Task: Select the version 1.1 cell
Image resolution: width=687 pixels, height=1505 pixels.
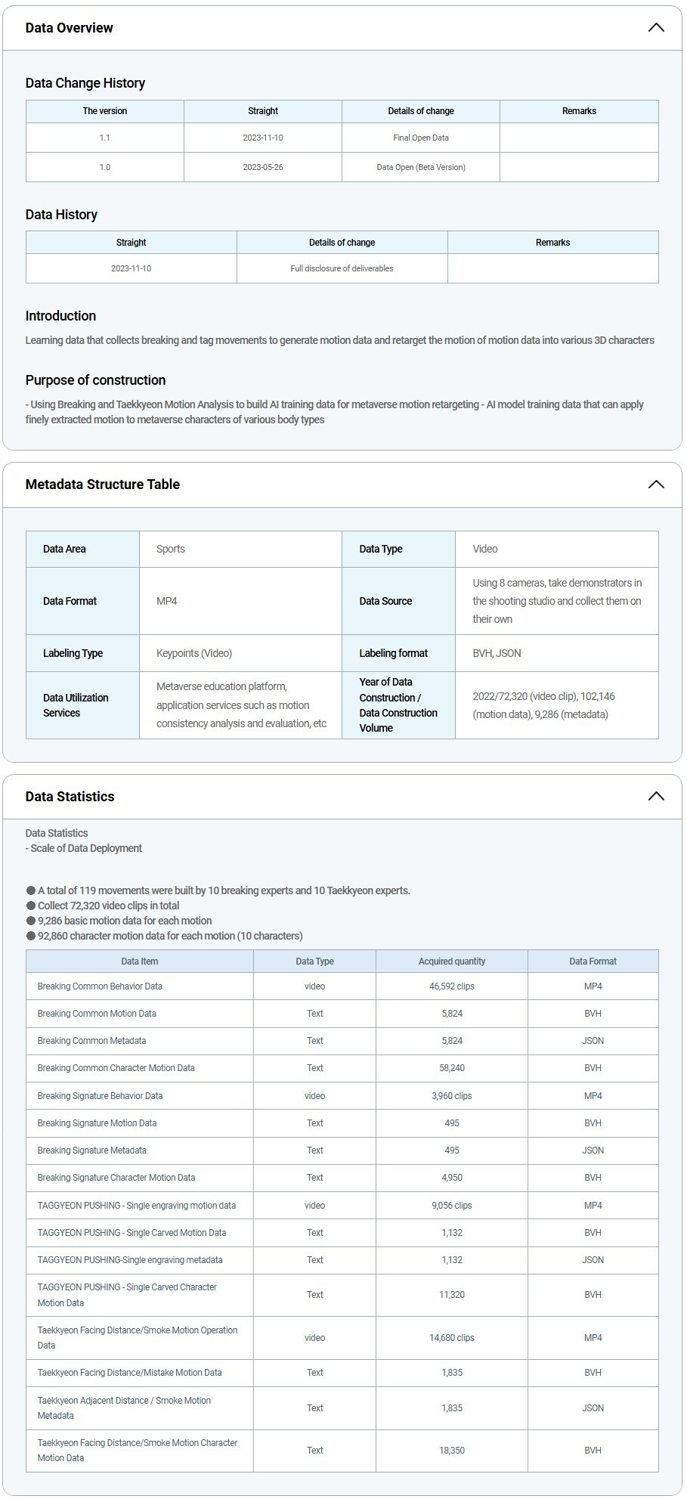Action: pos(104,138)
